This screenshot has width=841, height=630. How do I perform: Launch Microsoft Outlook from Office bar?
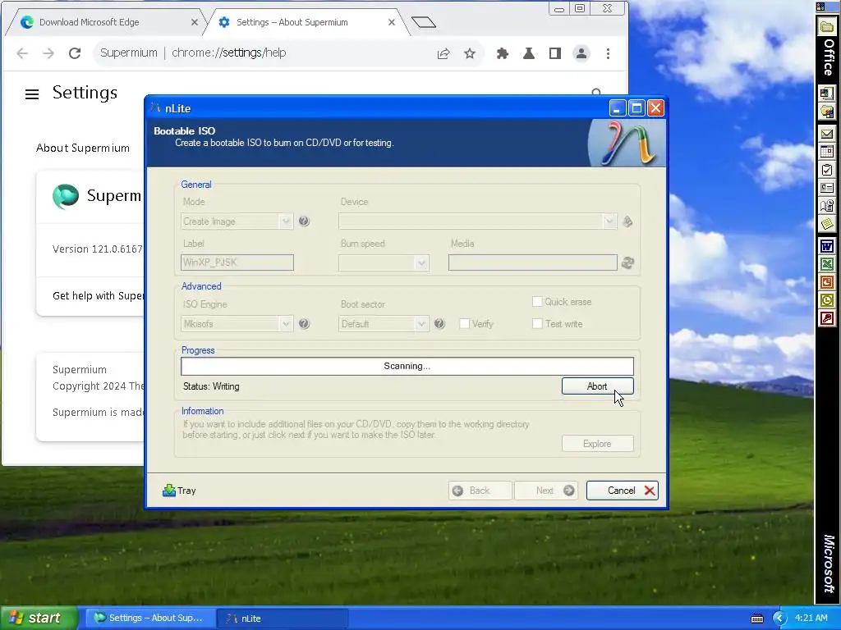coord(826,300)
